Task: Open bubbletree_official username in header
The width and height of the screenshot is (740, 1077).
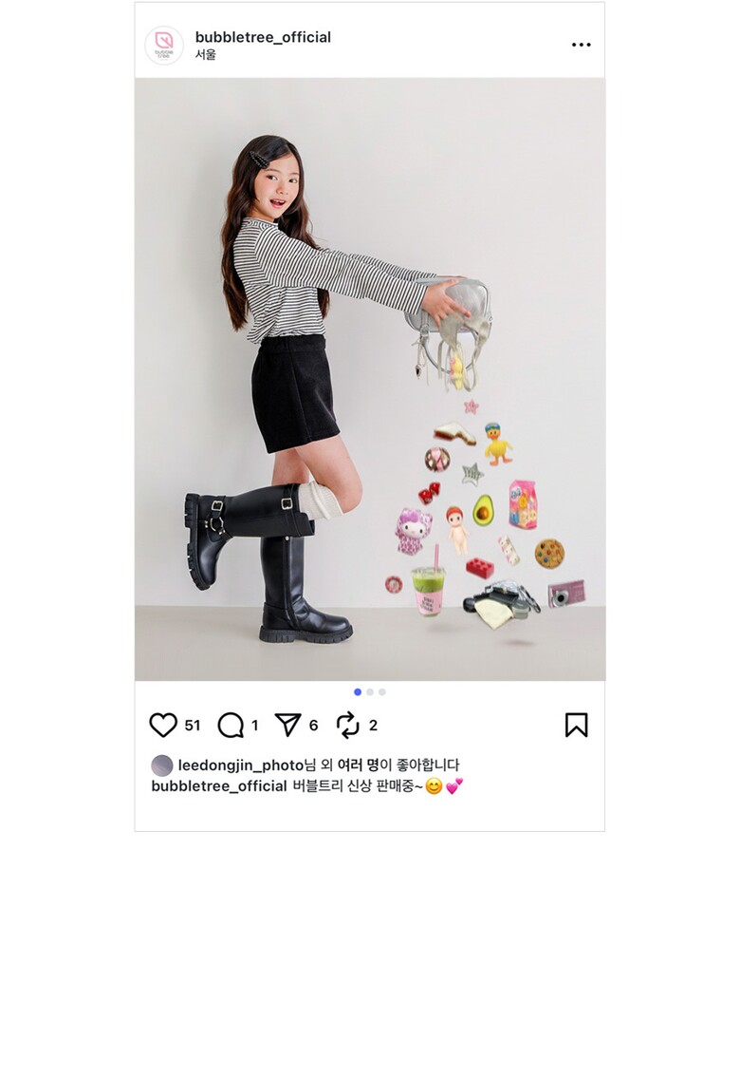Action: coord(263,37)
